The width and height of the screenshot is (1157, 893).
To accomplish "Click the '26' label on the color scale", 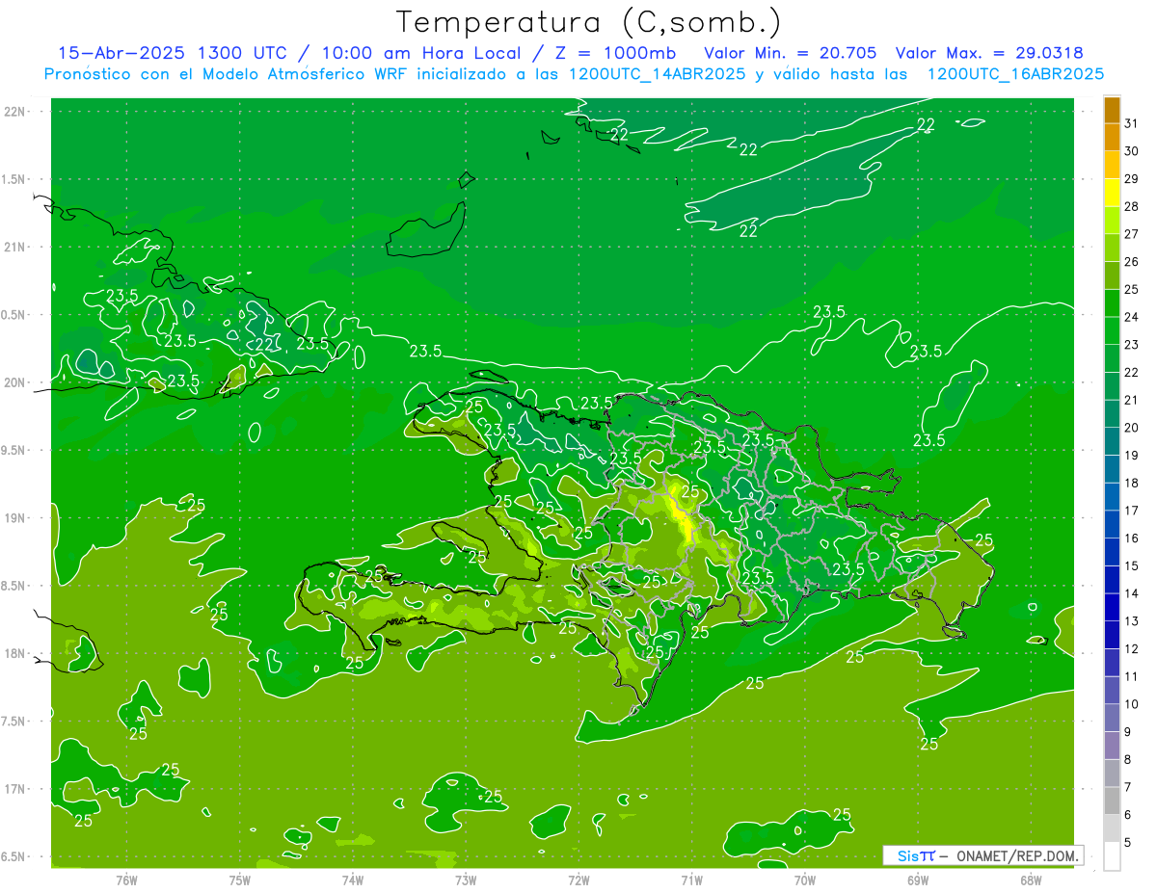I will 1132,261.
